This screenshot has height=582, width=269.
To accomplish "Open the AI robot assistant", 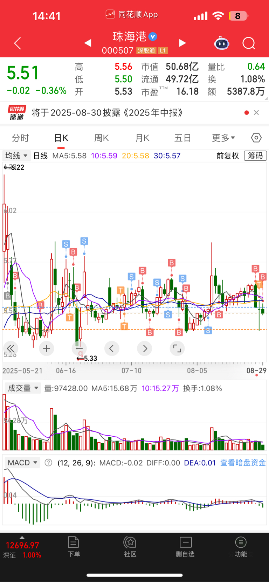I will click(x=222, y=43).
